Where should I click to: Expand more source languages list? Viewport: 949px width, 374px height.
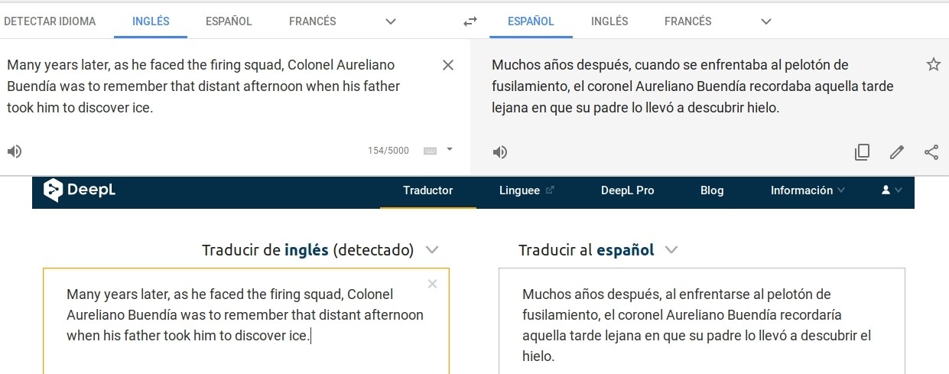coord(391,21)
